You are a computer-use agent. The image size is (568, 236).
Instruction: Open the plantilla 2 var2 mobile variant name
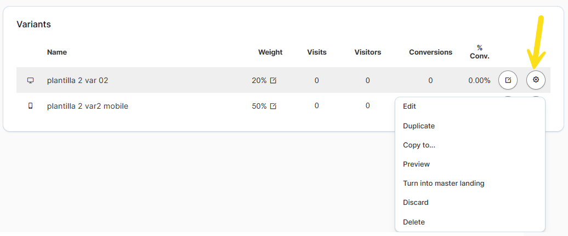pos(88,106)
